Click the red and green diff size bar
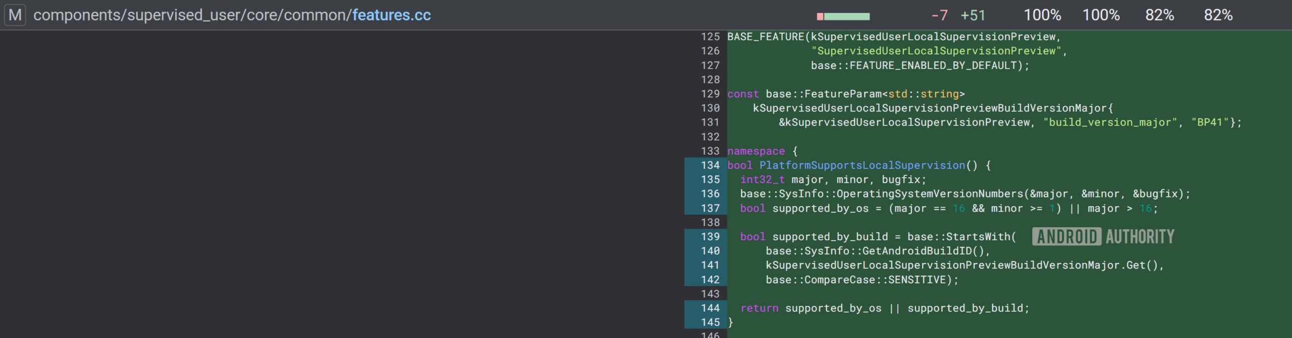This screenshot has height=338, width=1292. click(x=843, y=16)
